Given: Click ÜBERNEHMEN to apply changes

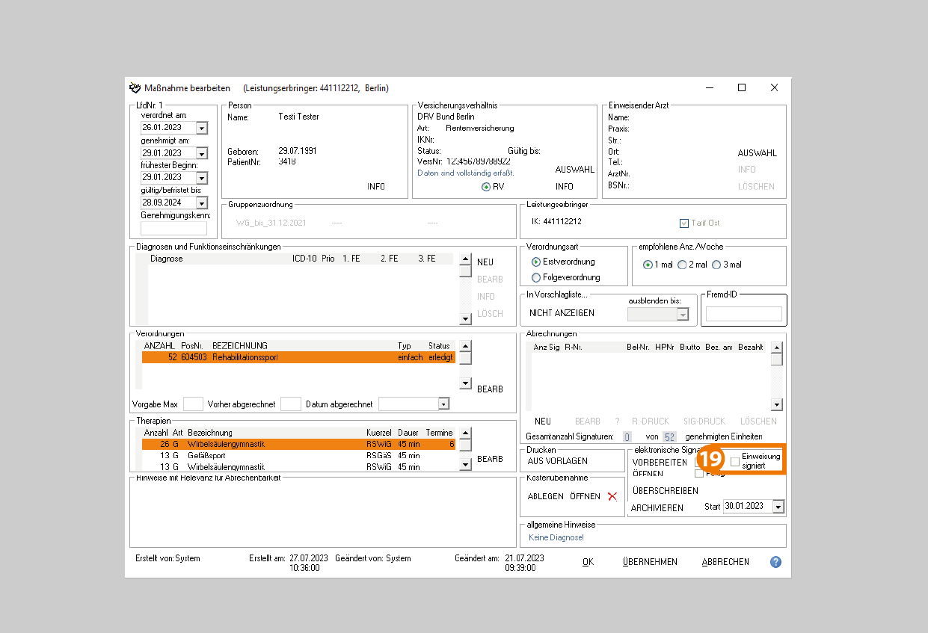Looking at the screenshot, I should (650, 562).
